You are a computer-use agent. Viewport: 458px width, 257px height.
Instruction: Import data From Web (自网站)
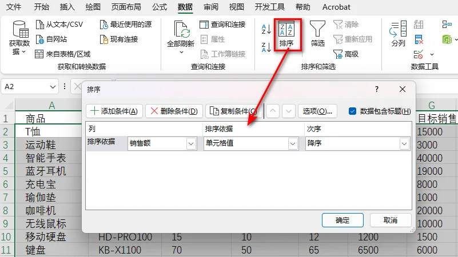point(51,39)
